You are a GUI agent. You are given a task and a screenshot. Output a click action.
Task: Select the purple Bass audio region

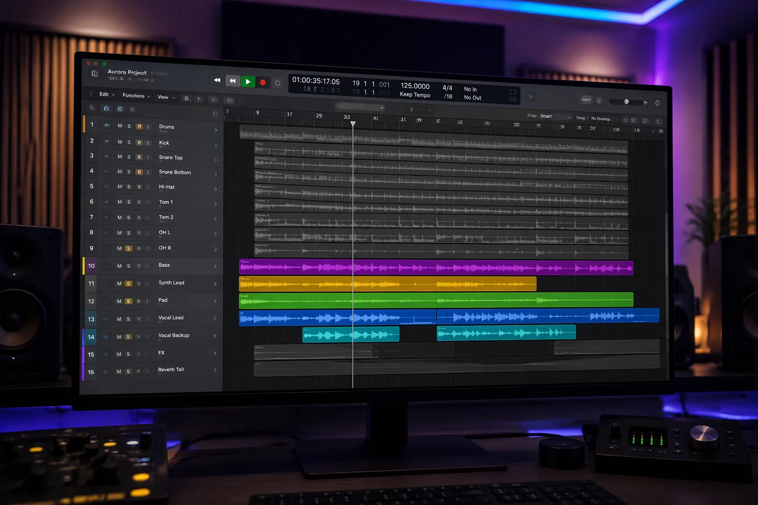(x=436, y=267)
